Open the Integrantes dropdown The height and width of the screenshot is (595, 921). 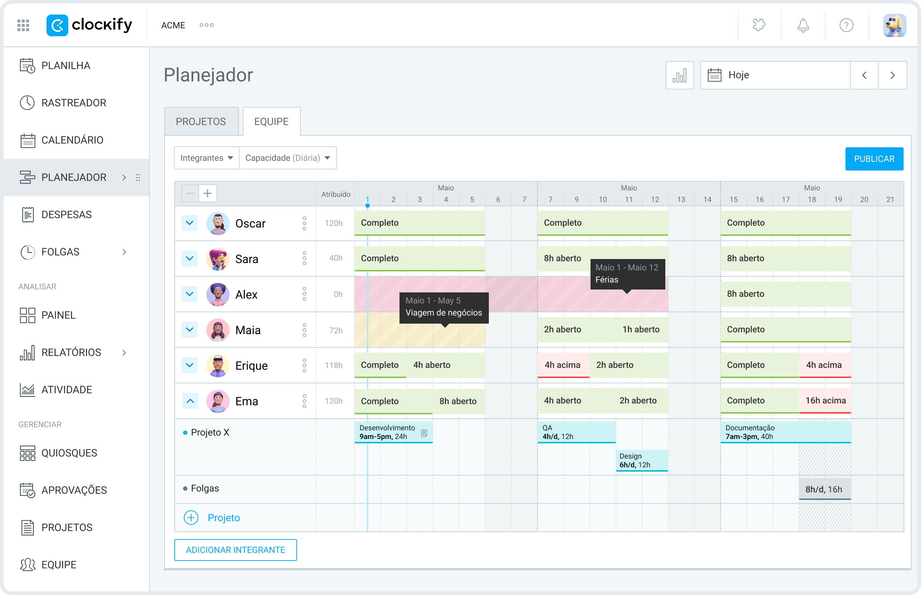pyautogui.click(x=206, y=157)
